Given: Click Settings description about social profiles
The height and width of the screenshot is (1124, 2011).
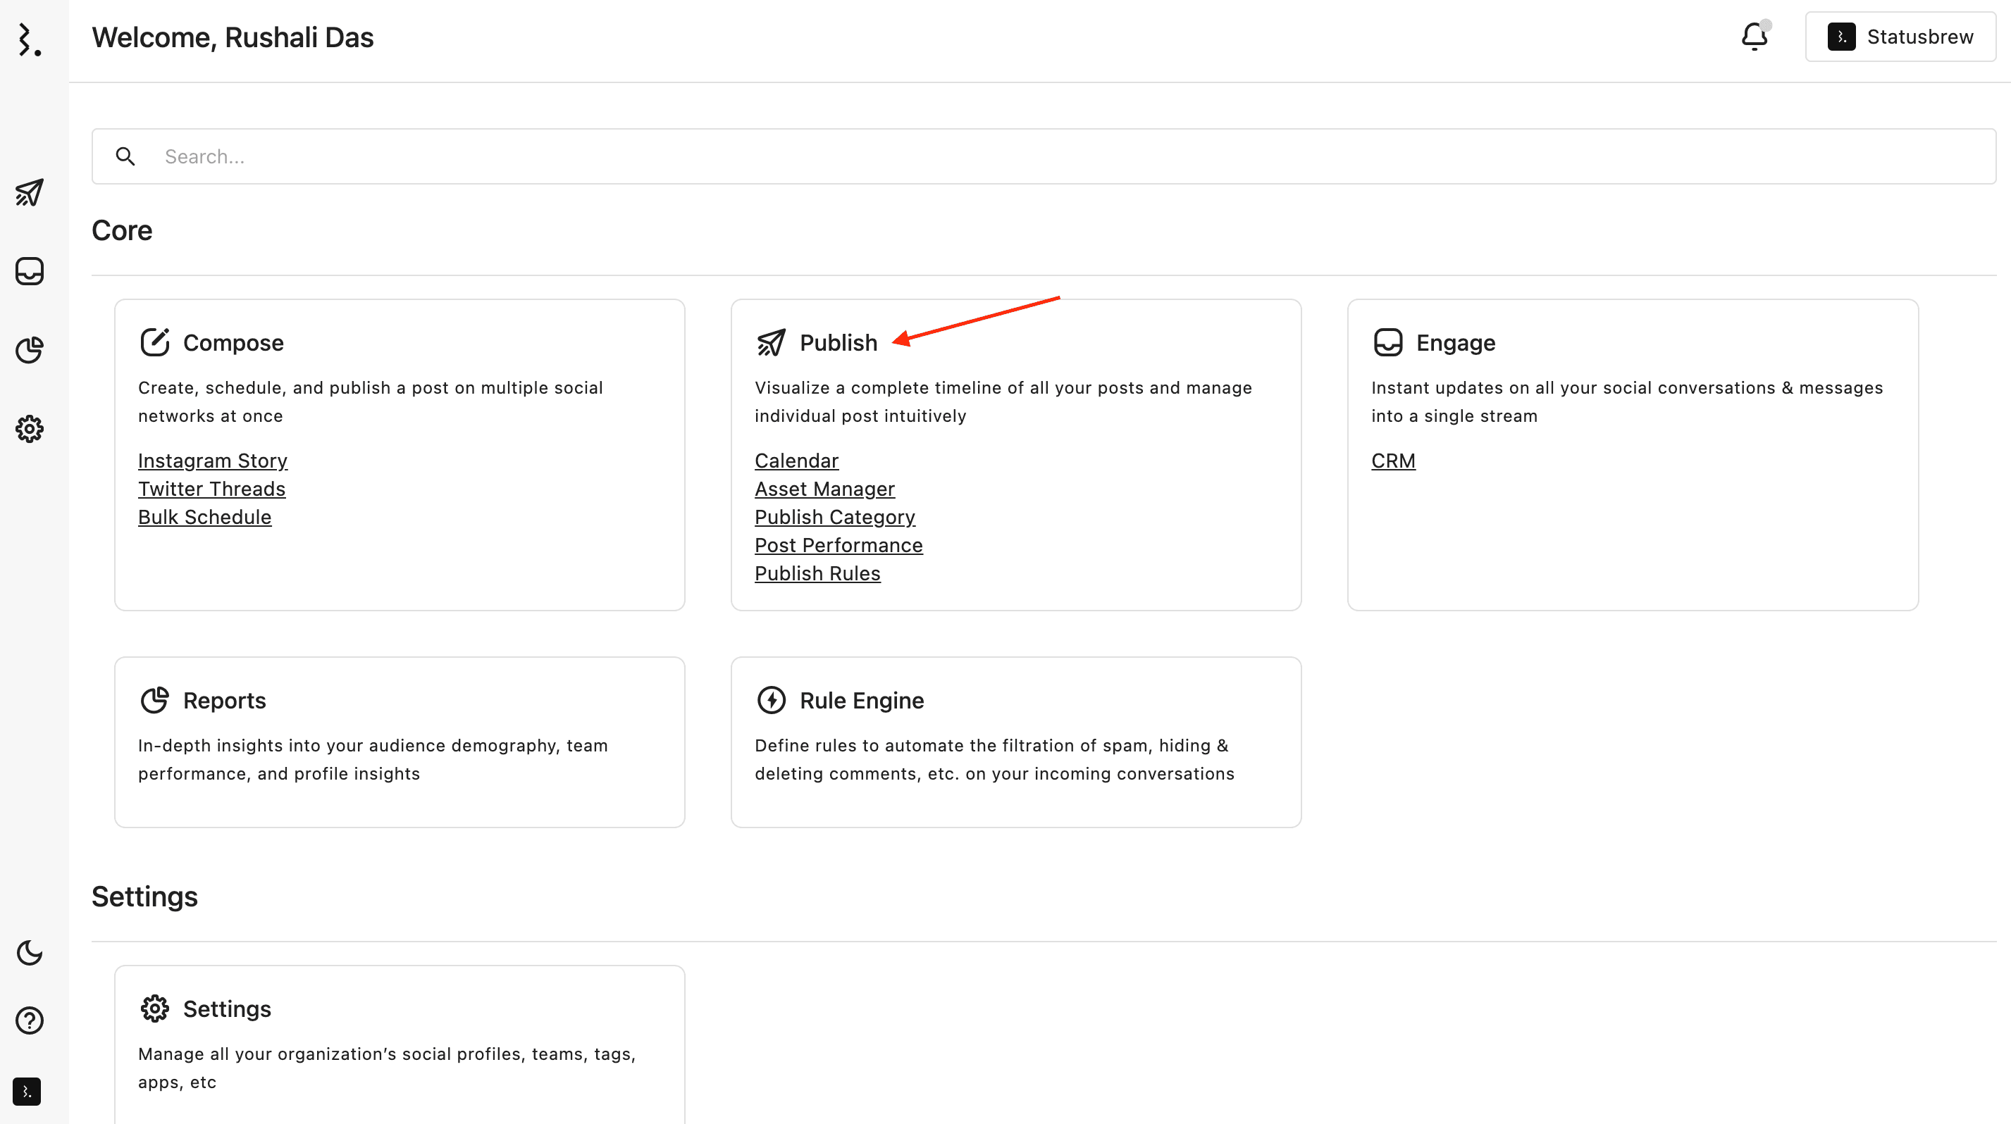Looking at the screenshot, I should coord(388,1068).
